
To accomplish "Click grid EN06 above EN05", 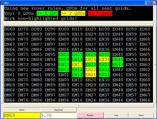I will pos(64,49).
